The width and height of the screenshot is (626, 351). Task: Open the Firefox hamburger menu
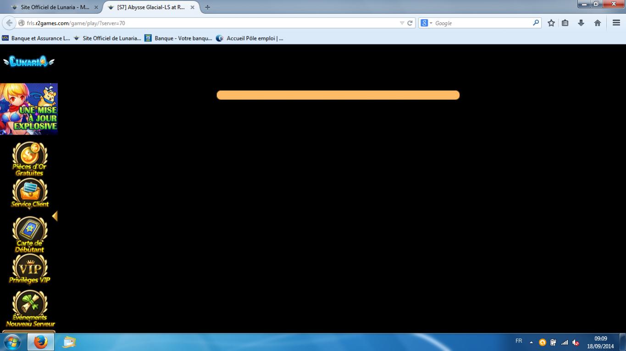[616, 23]
